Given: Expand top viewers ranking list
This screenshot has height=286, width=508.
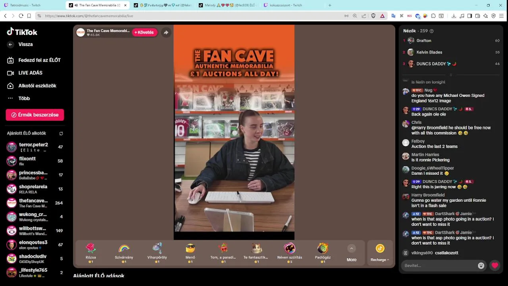Looking at the screenshot, I should [451, 75].
